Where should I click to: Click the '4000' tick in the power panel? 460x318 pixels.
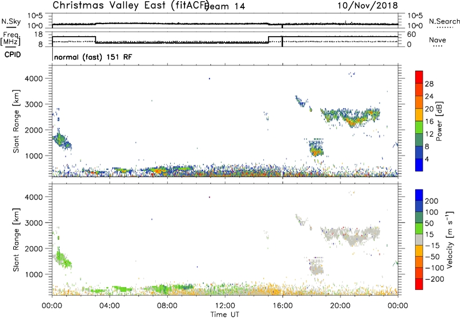(34, 79)
